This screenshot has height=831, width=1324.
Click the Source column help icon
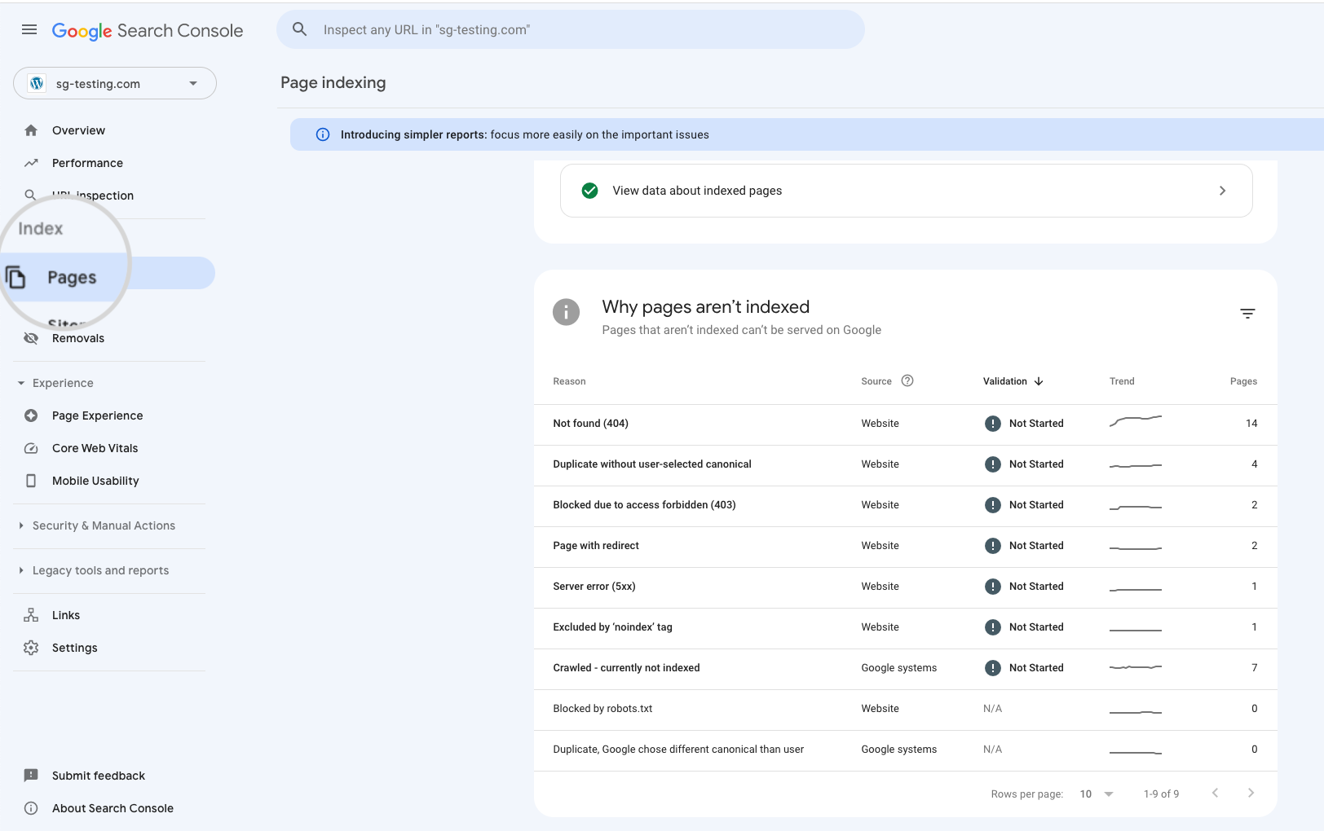(x=907, y=380)
